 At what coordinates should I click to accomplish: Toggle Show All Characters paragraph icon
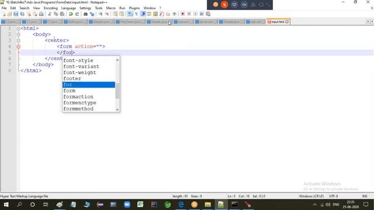click(136, 14)
